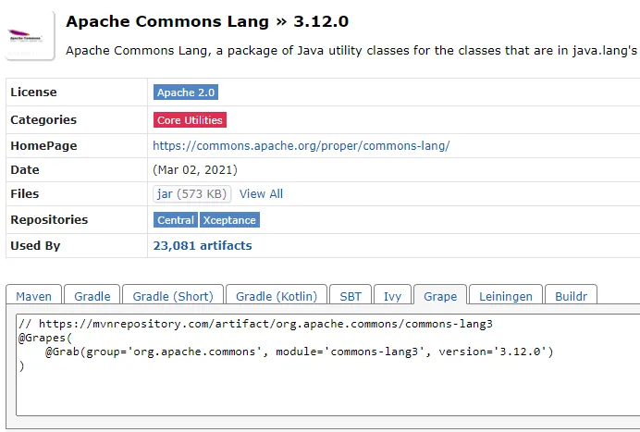Viewport: 640px width, 432px height.
Task: Open the 23,081 artifacts usage link
Action: click(x=202, y=246)
